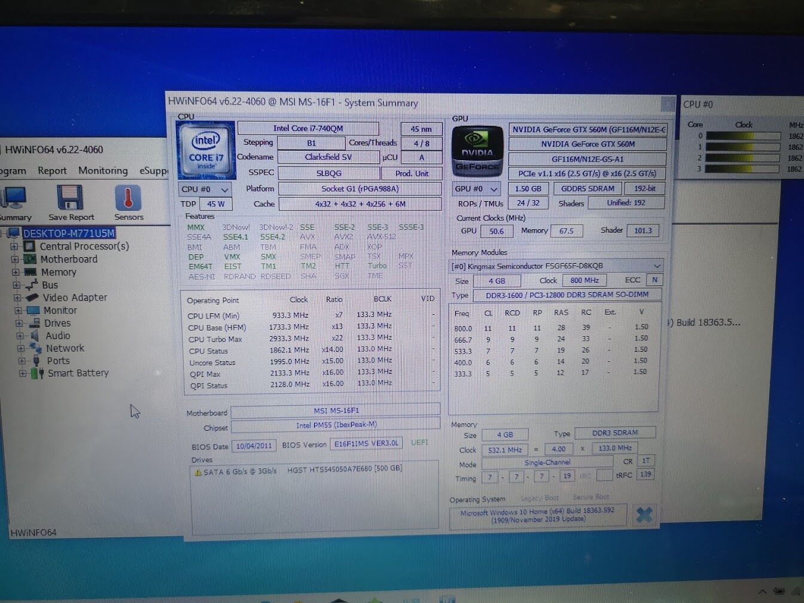This screenshot has width=804, height=603.
Task: Click the Memory module tree icon
Action: pyautogui.click(x=31, y=272)
